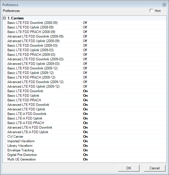Toggle On value for CW Carrier
Image resolution: width=169 pixels, height=175 pixels.
click(x=85, y=137)
